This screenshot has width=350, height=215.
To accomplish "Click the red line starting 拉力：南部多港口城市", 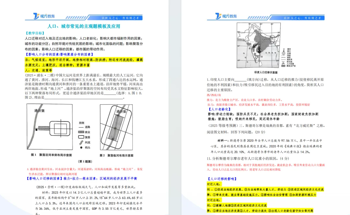I will (x=259, y=105).
